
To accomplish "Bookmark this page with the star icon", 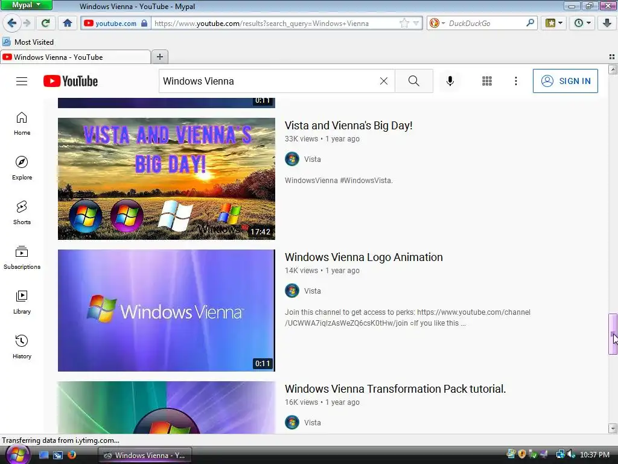I will (x=404, y=24).
